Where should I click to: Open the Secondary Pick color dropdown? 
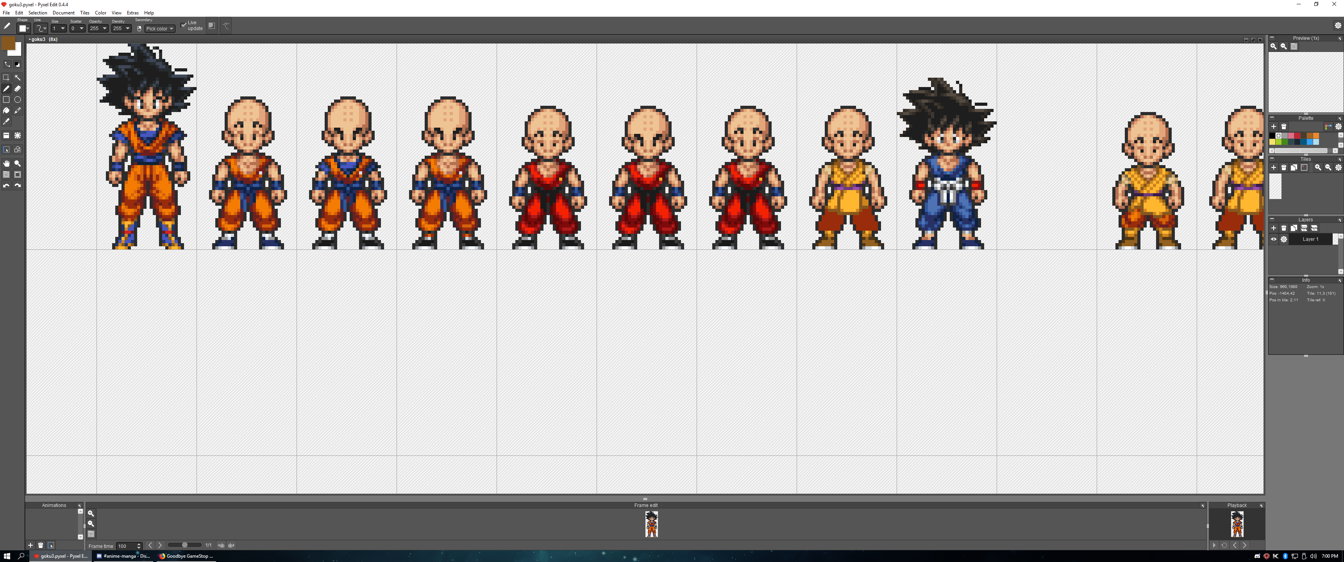[x=160, y=28]
